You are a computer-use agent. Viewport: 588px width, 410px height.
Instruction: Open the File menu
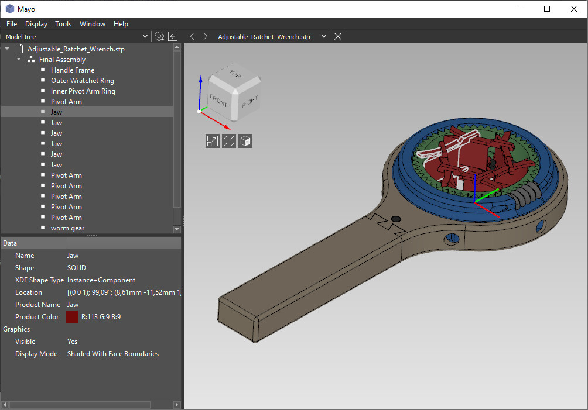pyautogui.click(x=12, y=24)
